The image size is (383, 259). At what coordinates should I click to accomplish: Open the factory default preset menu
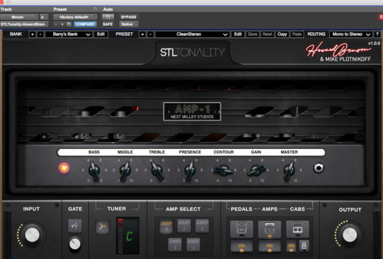[x=75, y=17]
